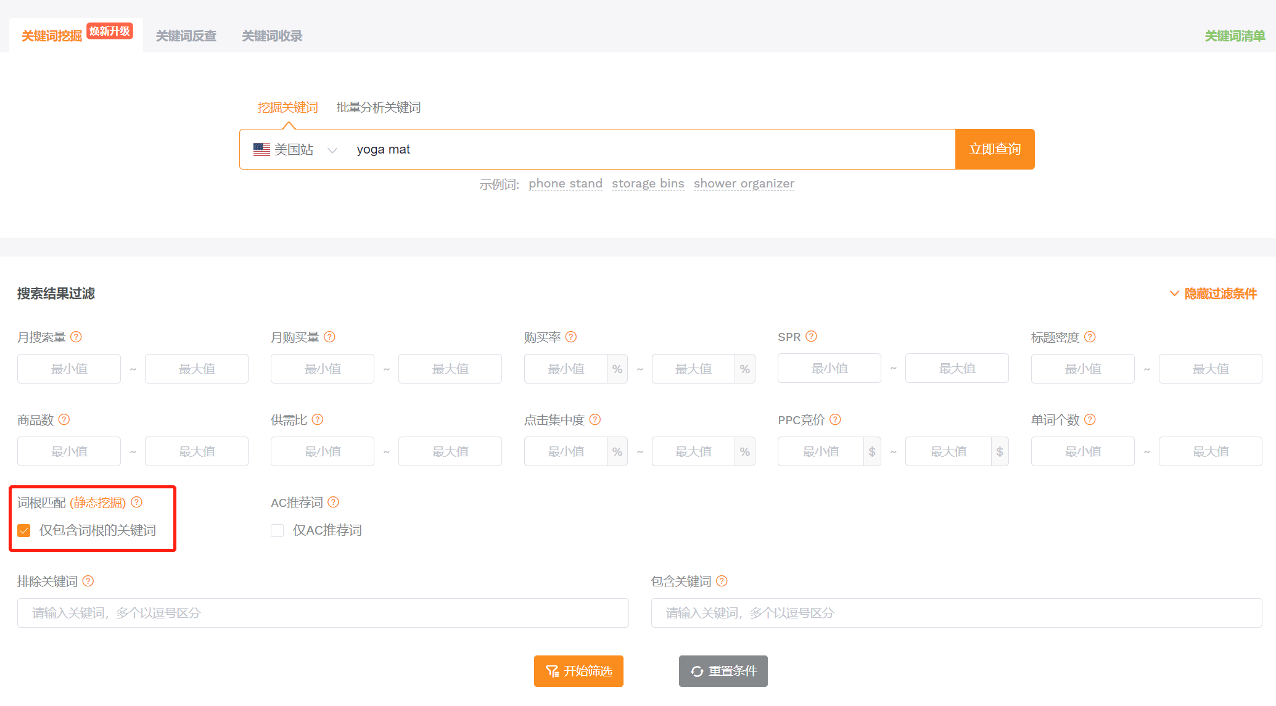Click help icon beside 标题密度
The width and height of the screenshot is (1276, 706).
[x=1090, y=337]
